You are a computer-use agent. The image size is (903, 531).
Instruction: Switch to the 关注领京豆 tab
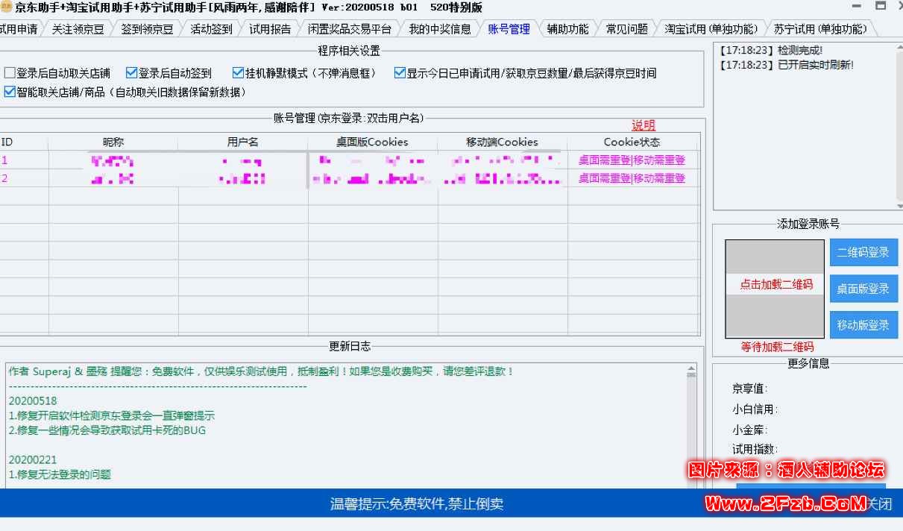78,29
